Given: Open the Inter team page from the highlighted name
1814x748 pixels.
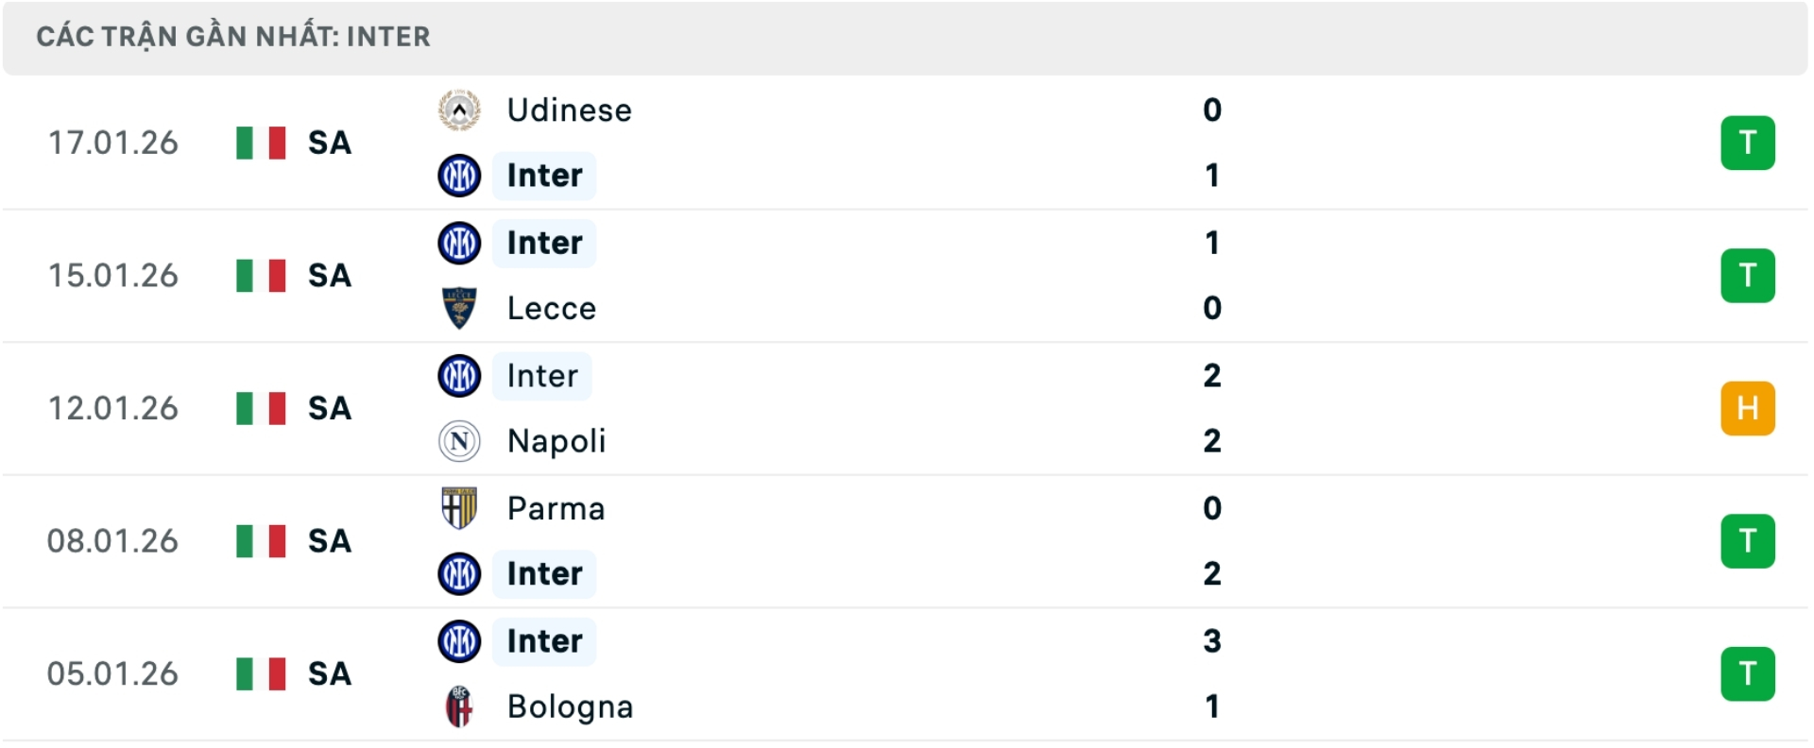Looking at the screenshot, I should coord(543,176).
